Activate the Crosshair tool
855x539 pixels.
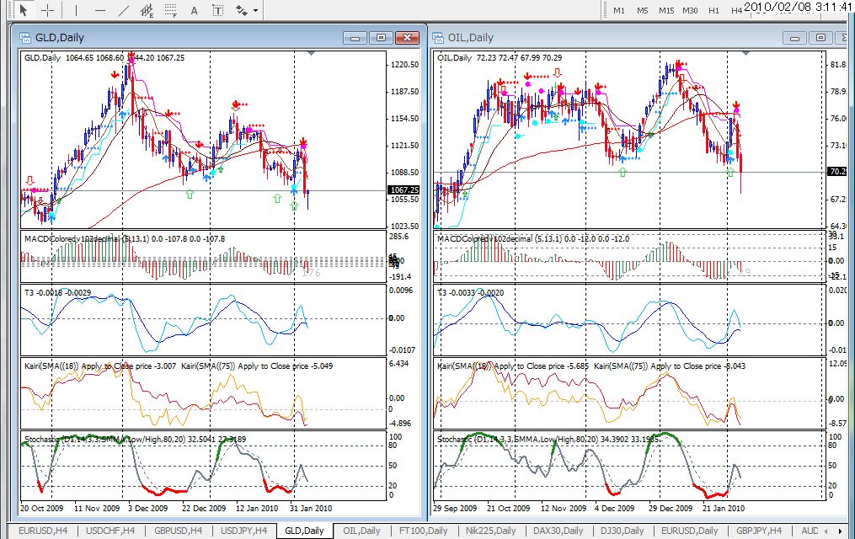click(x=47, y=10)
